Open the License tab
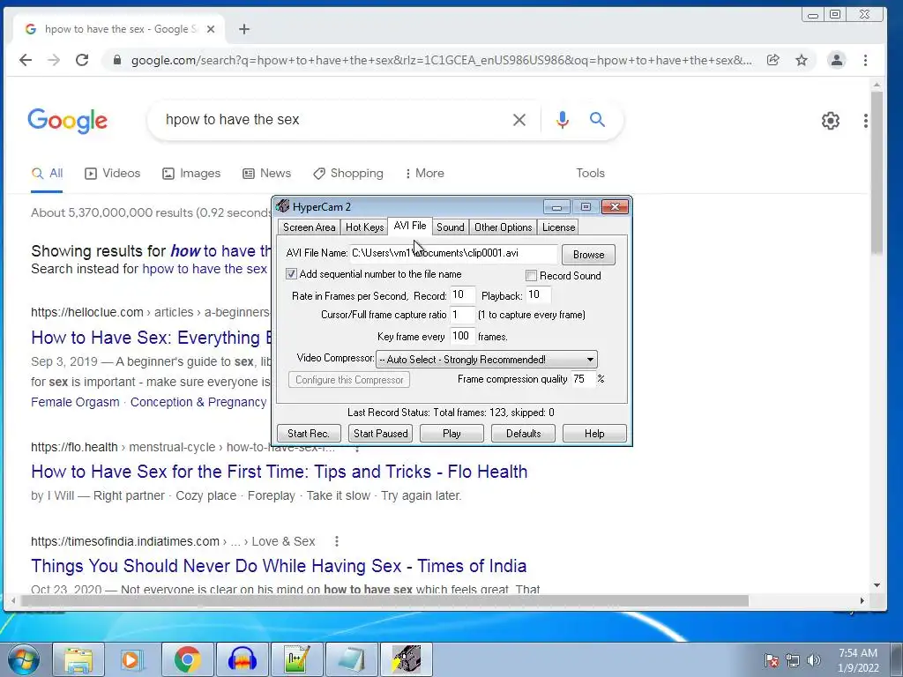The image size is (903, 677). pos(558,227)
